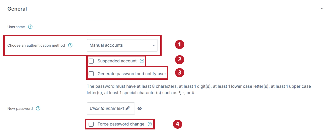Reveal password with the eye icon

pos(139,108)
